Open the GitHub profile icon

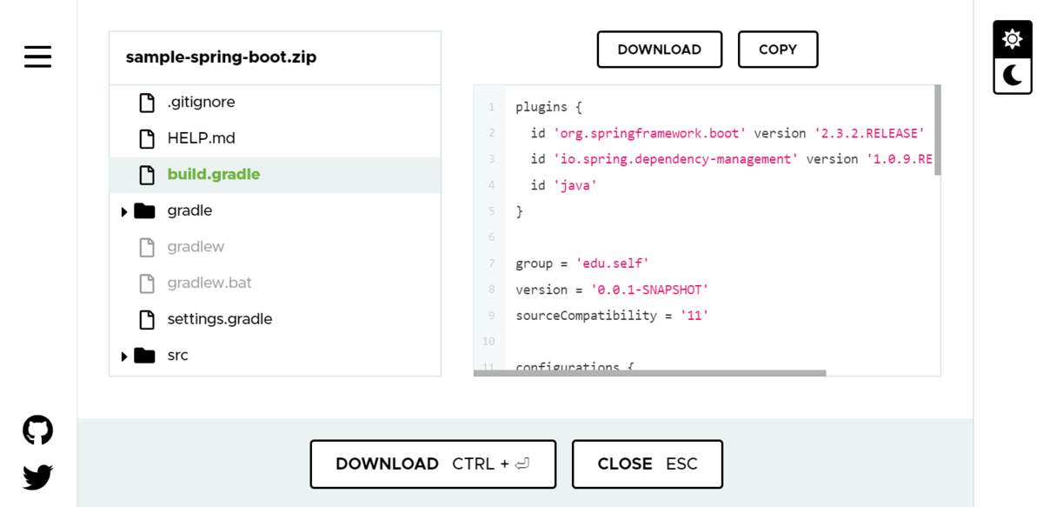(38, 430)
